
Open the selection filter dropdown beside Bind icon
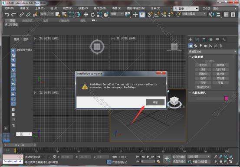(x=47, y=14)
